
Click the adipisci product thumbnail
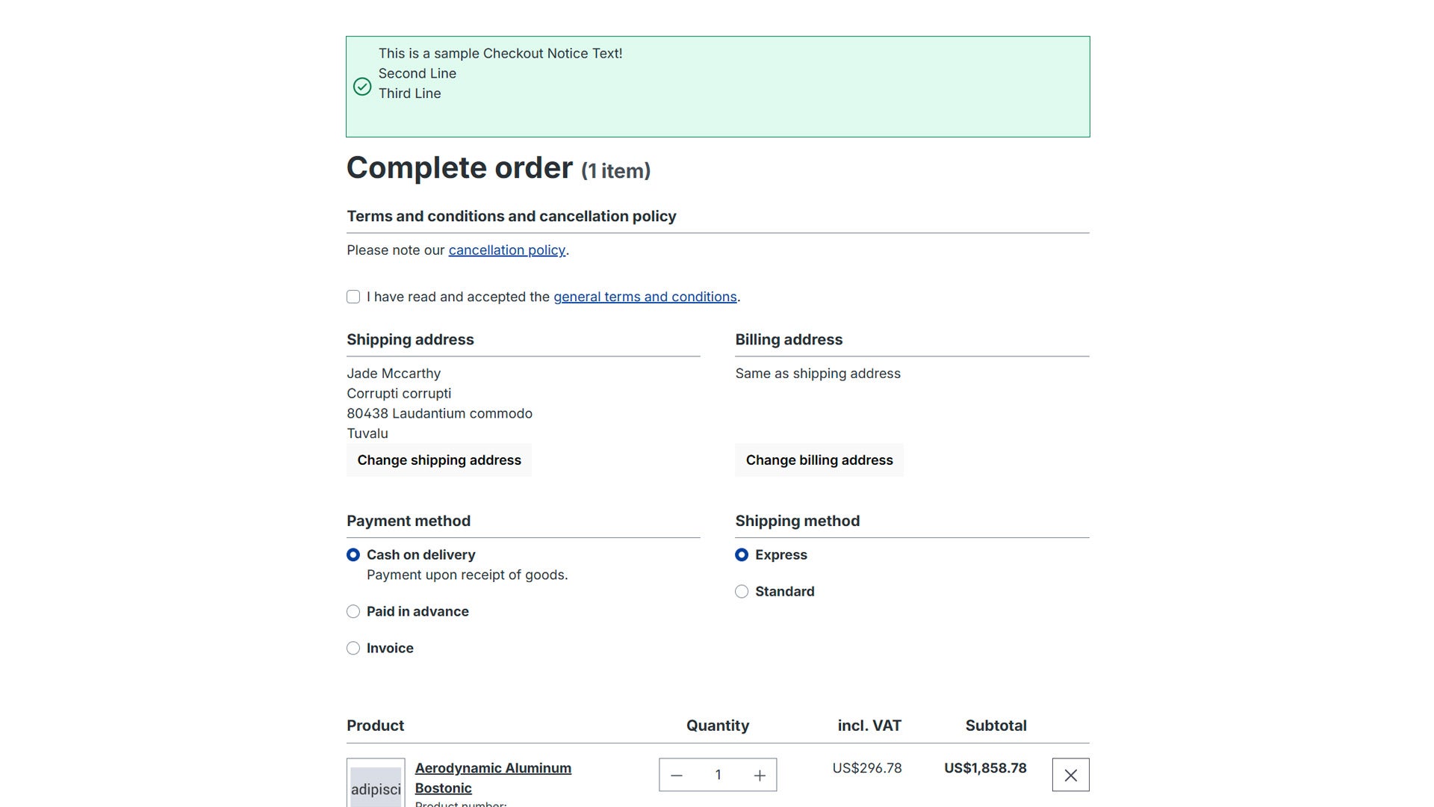(x=376, y=785)
